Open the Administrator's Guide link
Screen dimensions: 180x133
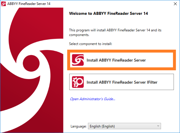[93, 99]
